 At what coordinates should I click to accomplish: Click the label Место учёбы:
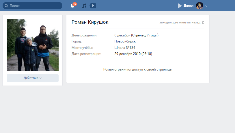(82, 48)
